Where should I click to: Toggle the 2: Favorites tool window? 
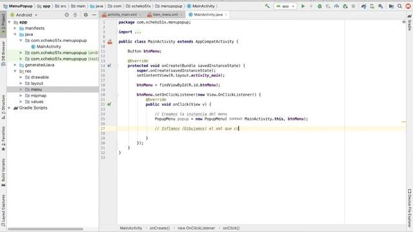pyautogui.click(x=3, y=139)
